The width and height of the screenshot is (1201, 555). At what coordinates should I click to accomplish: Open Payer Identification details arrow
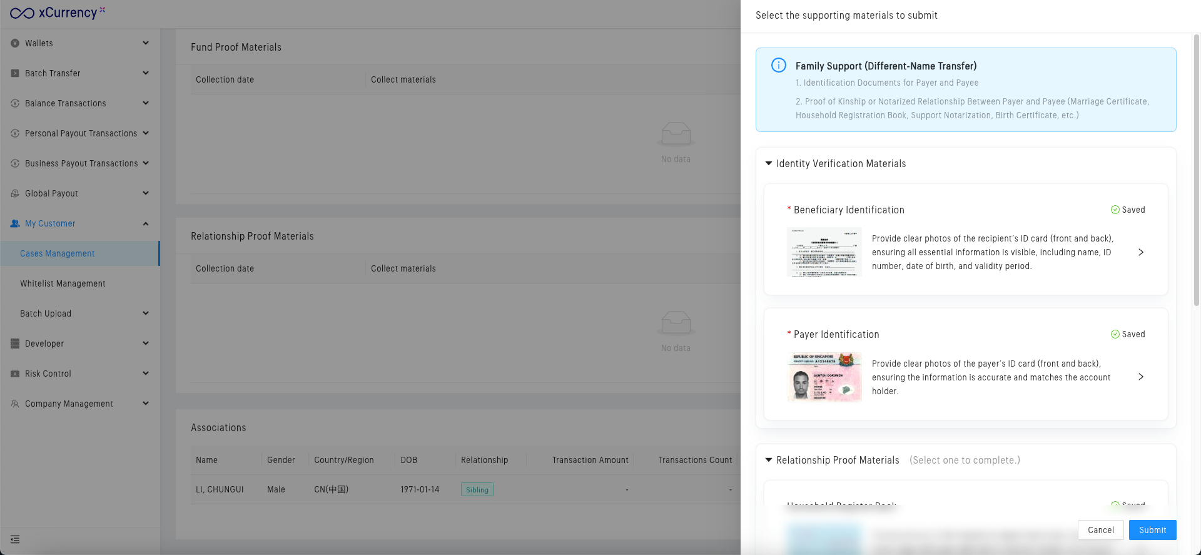click(x=1141, y=377)
